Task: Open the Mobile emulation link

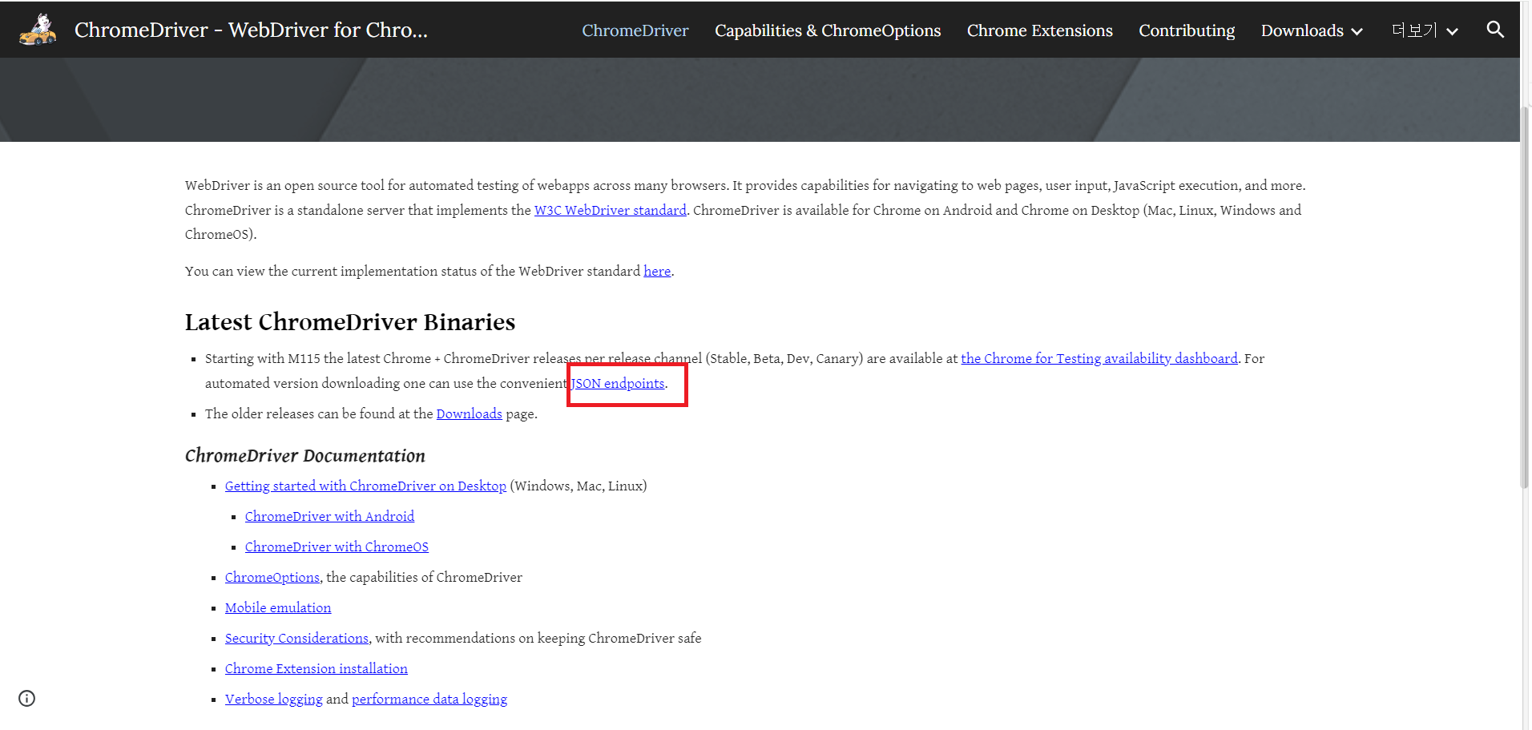Action: pos(278,607)
